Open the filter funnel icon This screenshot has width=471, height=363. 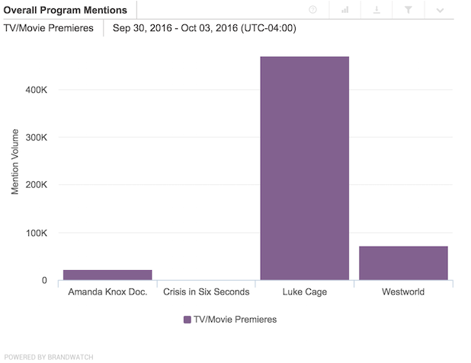pyautogui.click(x=409, y=10)
